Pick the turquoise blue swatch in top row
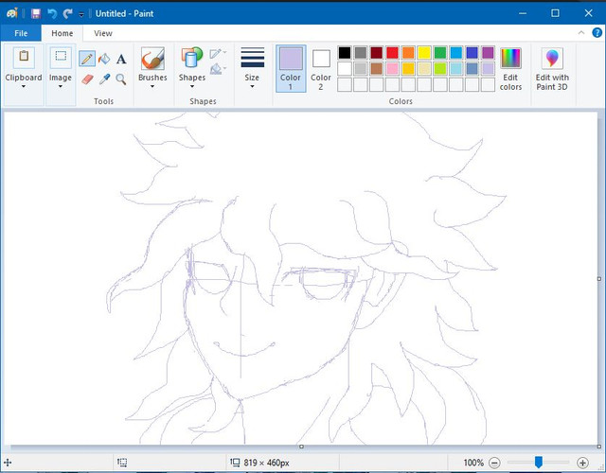The width and height of the screenshot is (606, 473). (x=456, y=53)
